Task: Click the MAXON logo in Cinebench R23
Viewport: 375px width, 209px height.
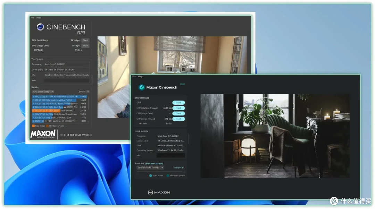Action: click(x=43, y=134)
